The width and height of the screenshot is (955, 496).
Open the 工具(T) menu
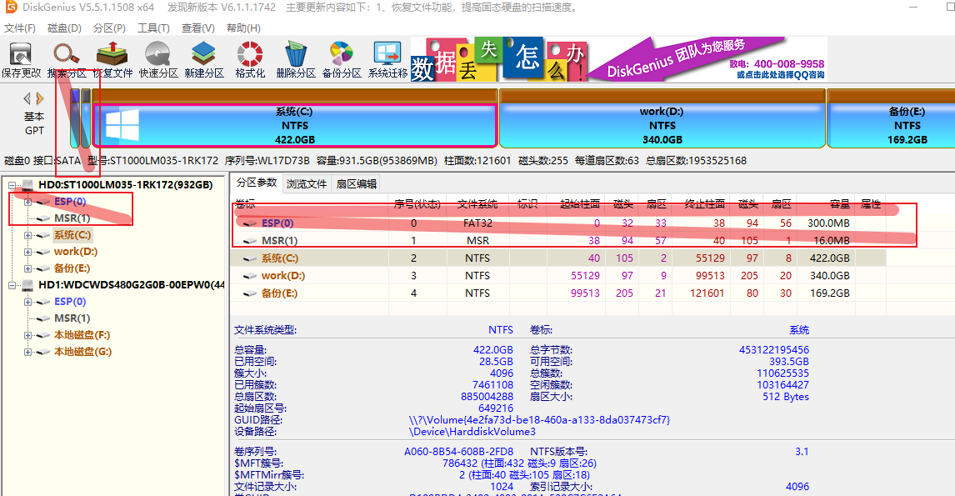pyautogui.click(x=153, y=28)
